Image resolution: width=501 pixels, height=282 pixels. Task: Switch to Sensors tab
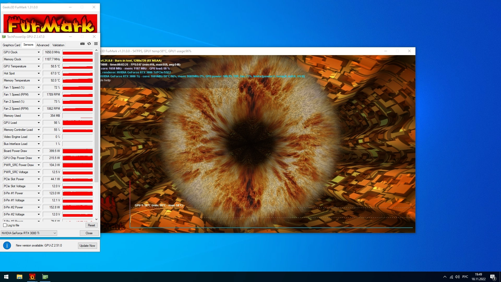point(28,45)
